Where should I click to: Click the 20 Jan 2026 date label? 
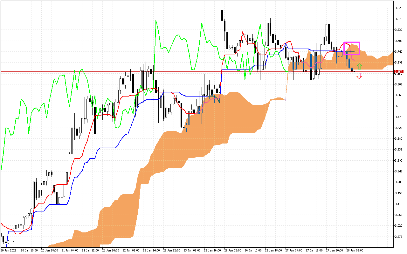[x=9, y=250]
